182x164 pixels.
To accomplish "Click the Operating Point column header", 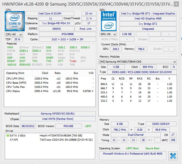I will [x=18, y=73].
